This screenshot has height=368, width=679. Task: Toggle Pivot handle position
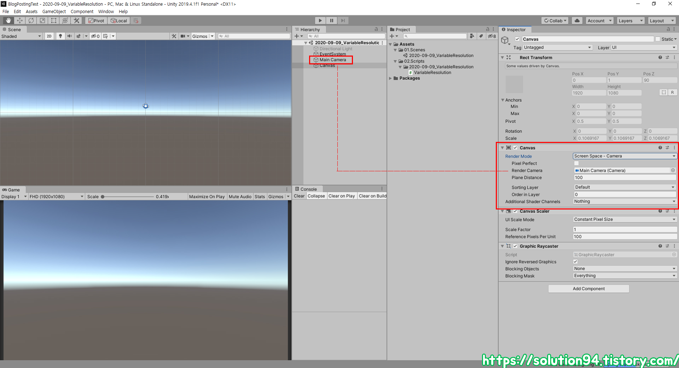(x=96, y=21)
